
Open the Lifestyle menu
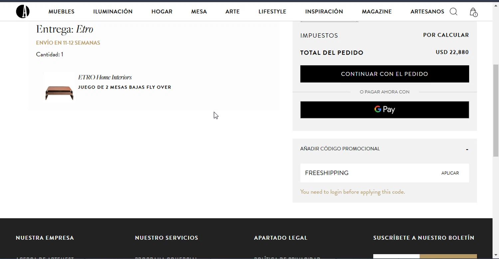[272, 11]
